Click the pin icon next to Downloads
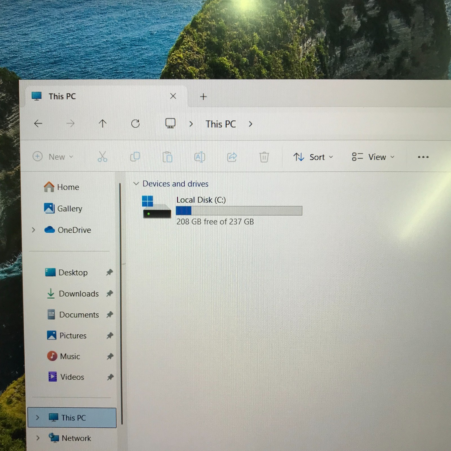 click(109, 293)
